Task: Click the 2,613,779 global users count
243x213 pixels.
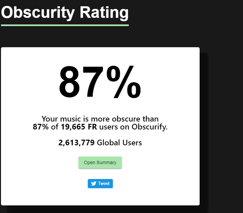Action: click(x=76, y=143)
